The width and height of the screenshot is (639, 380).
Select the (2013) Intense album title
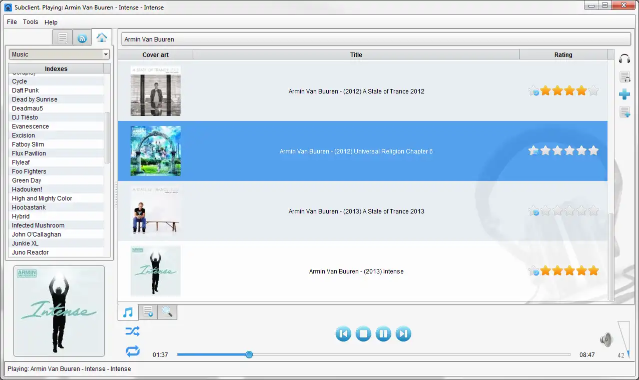coord(356,271)
